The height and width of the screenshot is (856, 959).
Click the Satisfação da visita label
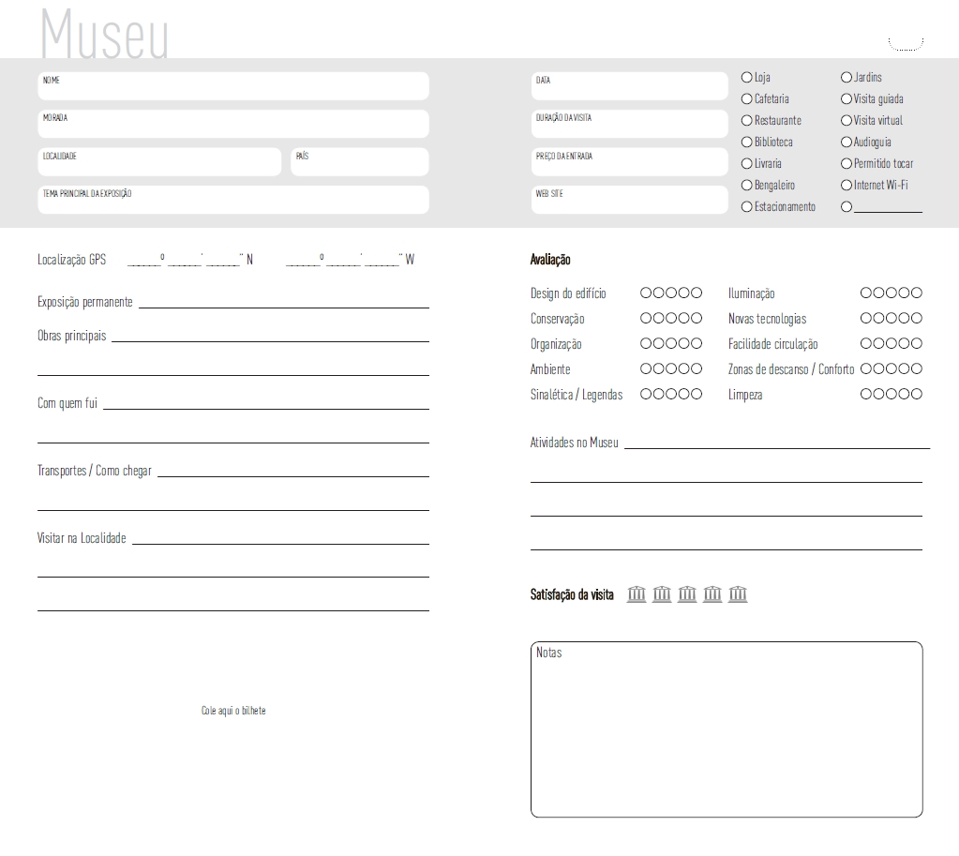tap(572, 594)
